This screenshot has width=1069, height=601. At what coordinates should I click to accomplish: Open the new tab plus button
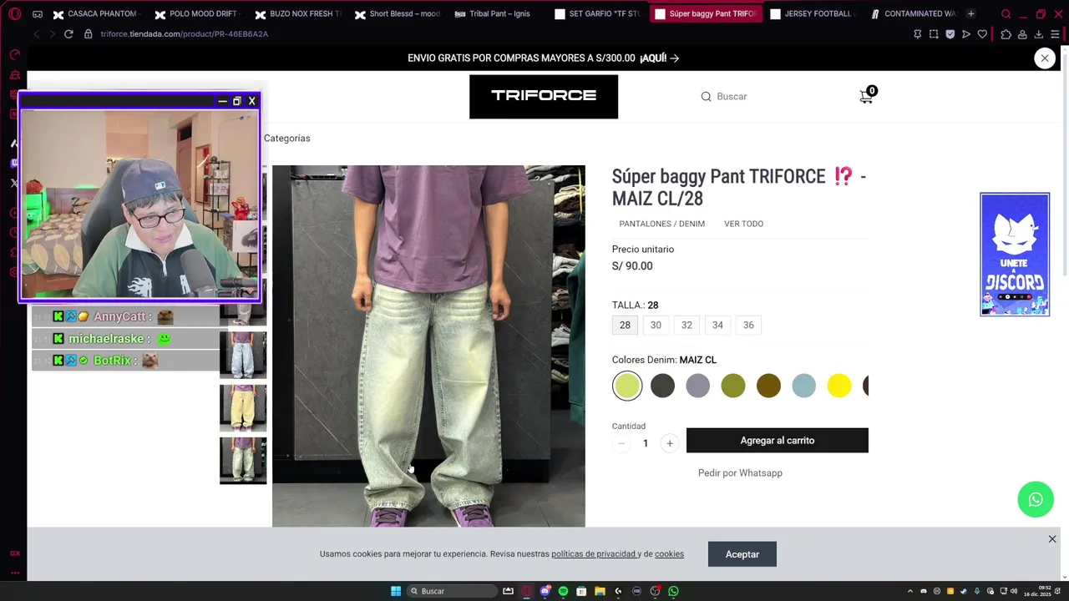[x=970, y=13]
